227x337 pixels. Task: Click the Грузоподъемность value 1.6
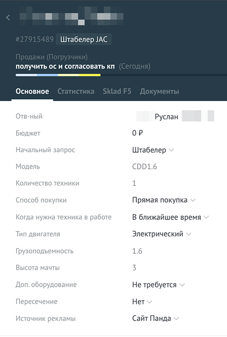coord(137,251)
